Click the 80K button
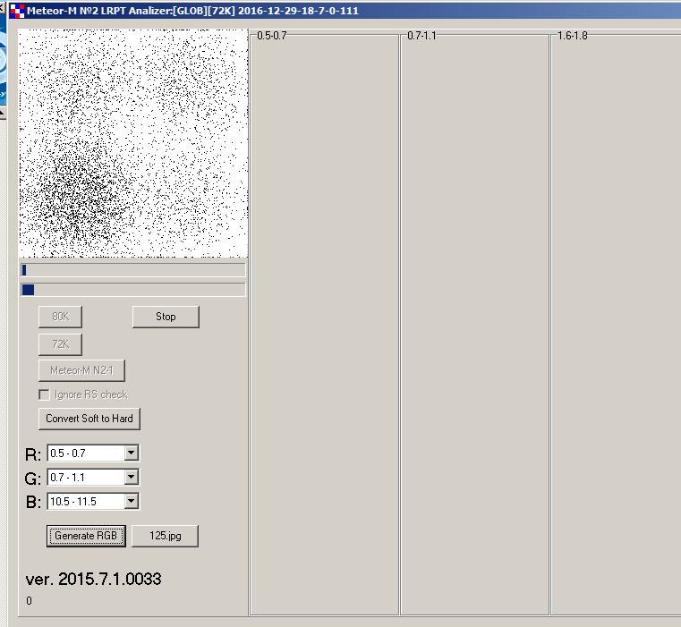681x627 pixels. [60, 317]
